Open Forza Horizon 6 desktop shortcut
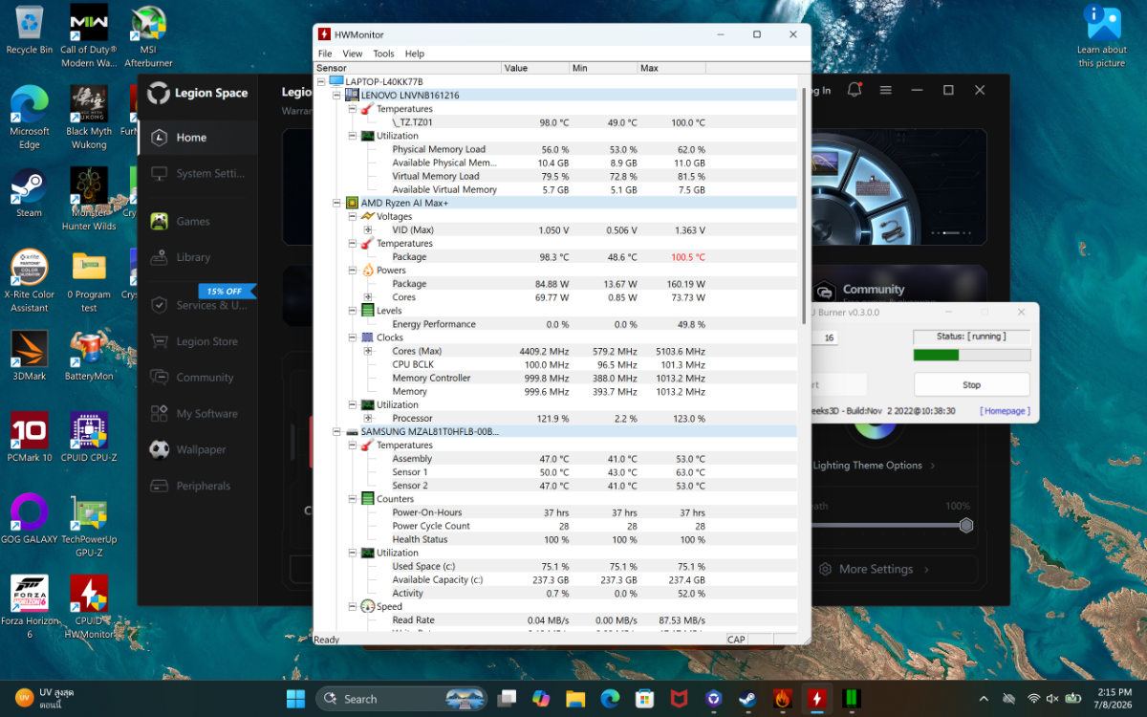The height and width of the screenshot is (717, 1147). pos(30,606)
